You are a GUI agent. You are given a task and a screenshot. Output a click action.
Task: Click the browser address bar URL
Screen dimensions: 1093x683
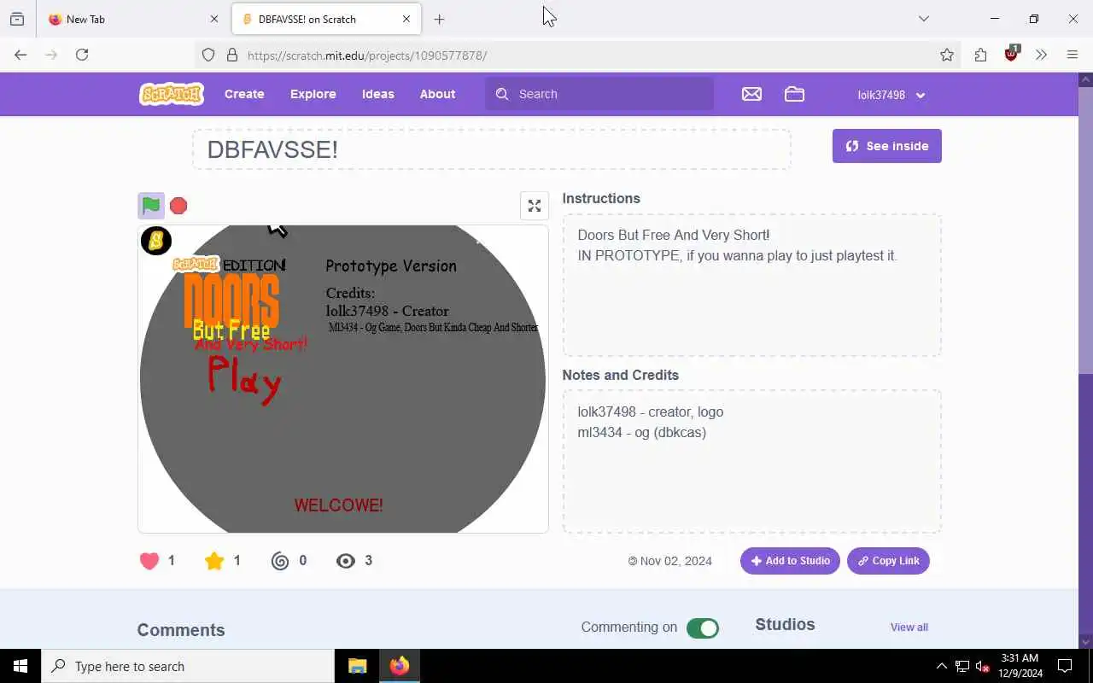click(367, 55)
